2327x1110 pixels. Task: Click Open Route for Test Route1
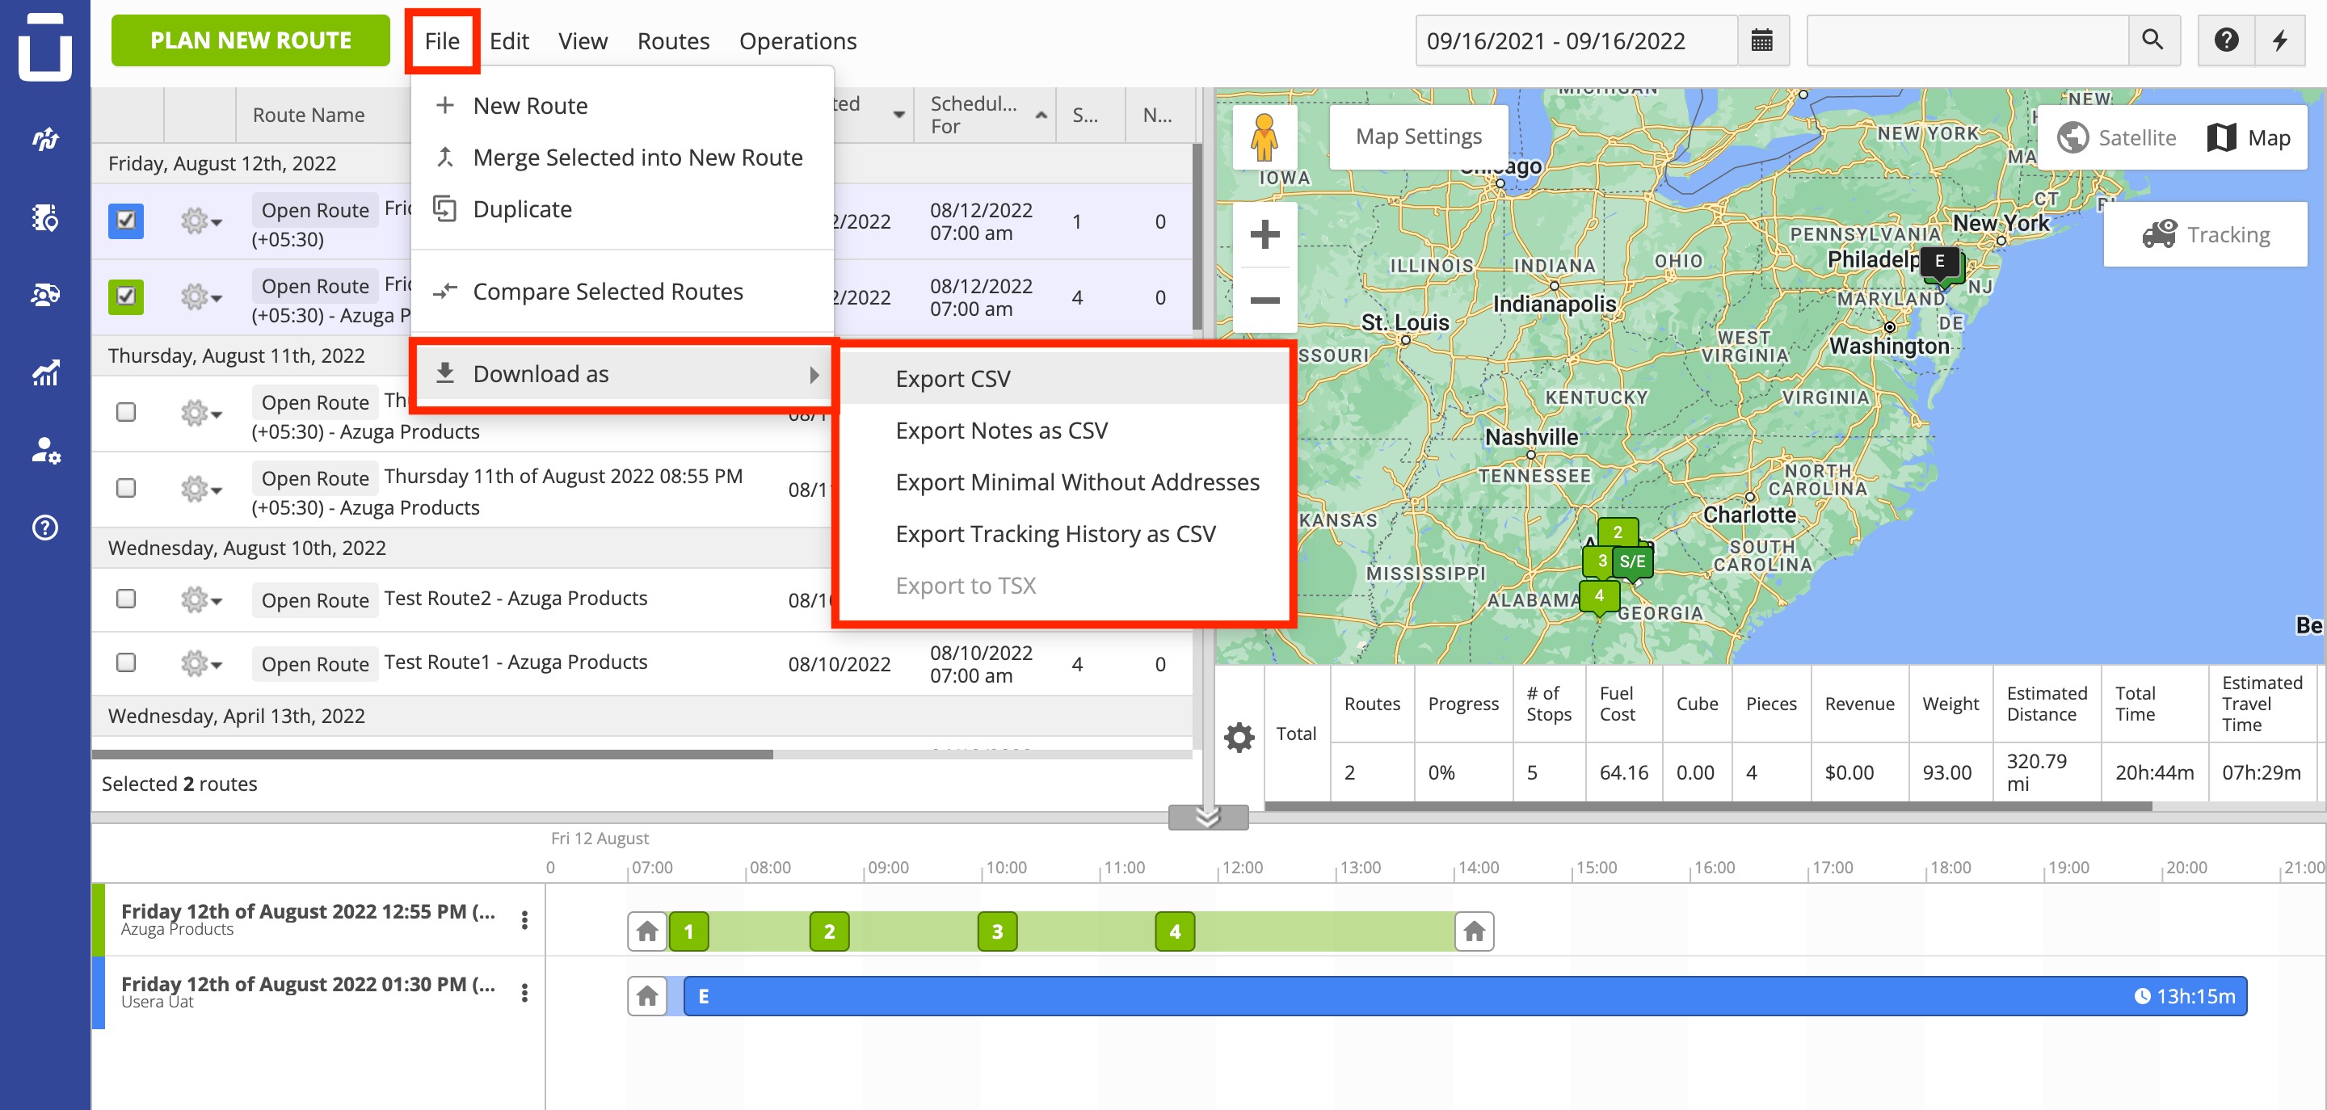314,664
